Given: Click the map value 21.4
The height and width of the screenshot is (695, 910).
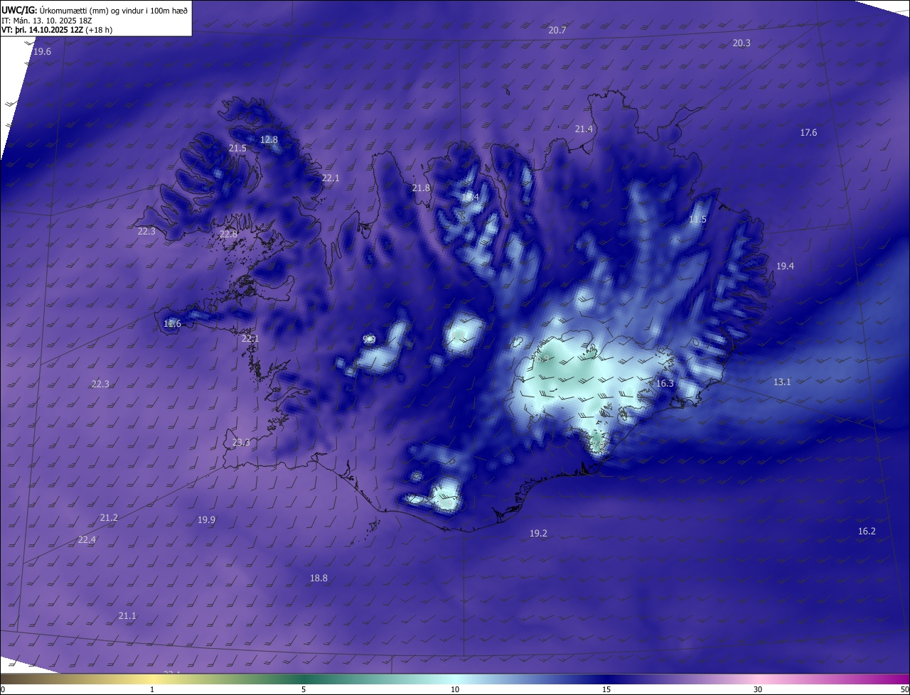Looking at the screenshot, I should 584,129.
